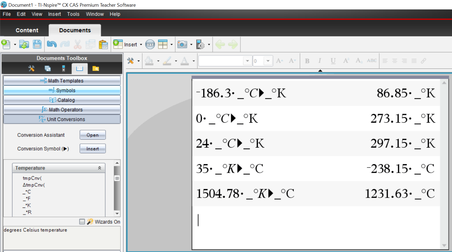Screen dimensions: 452x252
Task: Expand the screen capture dropdown arrow
Action: point(191,44)
